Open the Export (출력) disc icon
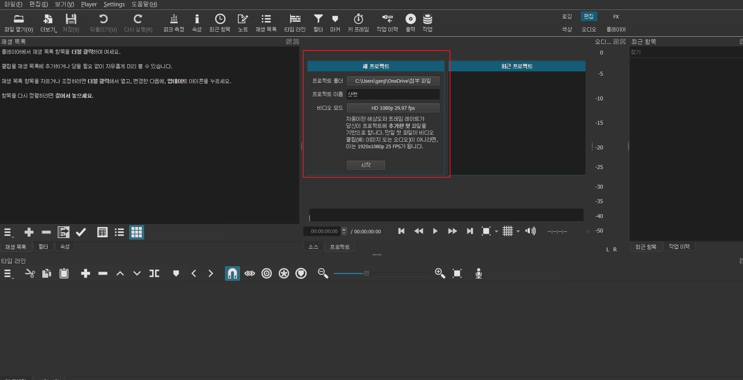Image resolution: width=743 pixels, height=380 pixels. (x=410, y=23)
